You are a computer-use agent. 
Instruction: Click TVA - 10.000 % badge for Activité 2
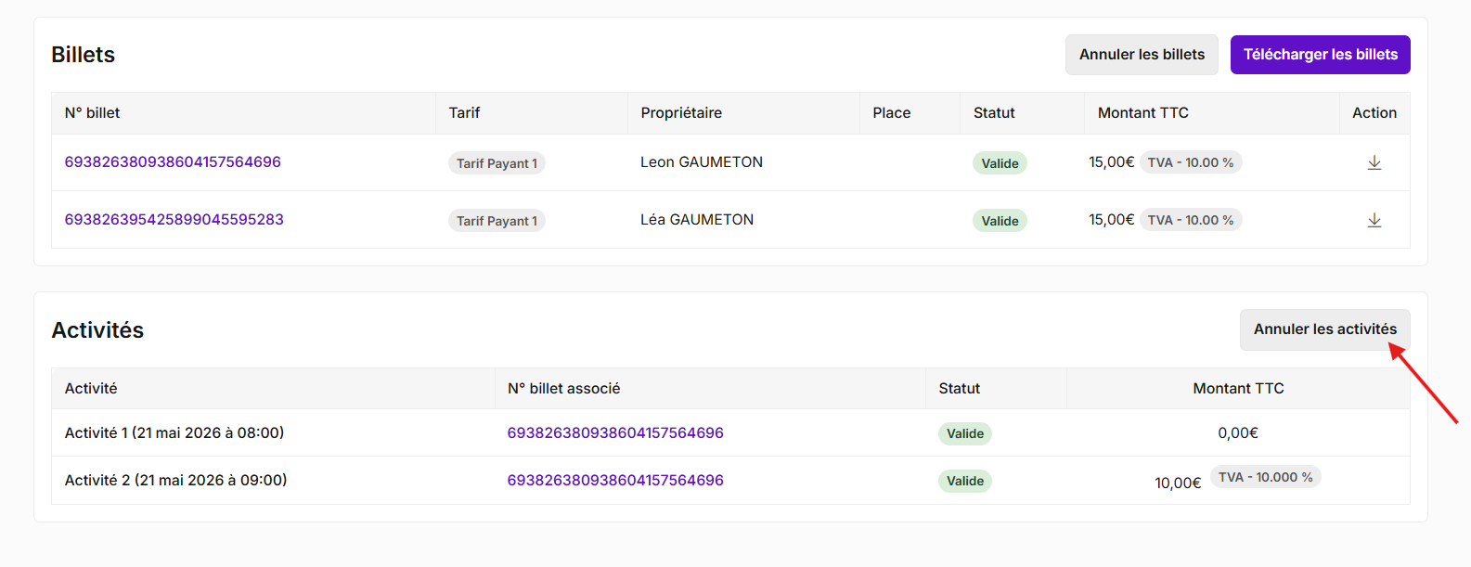[x=1265, y=477]
